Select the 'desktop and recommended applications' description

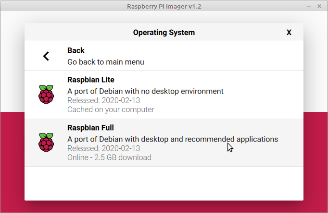pos(172,139)
